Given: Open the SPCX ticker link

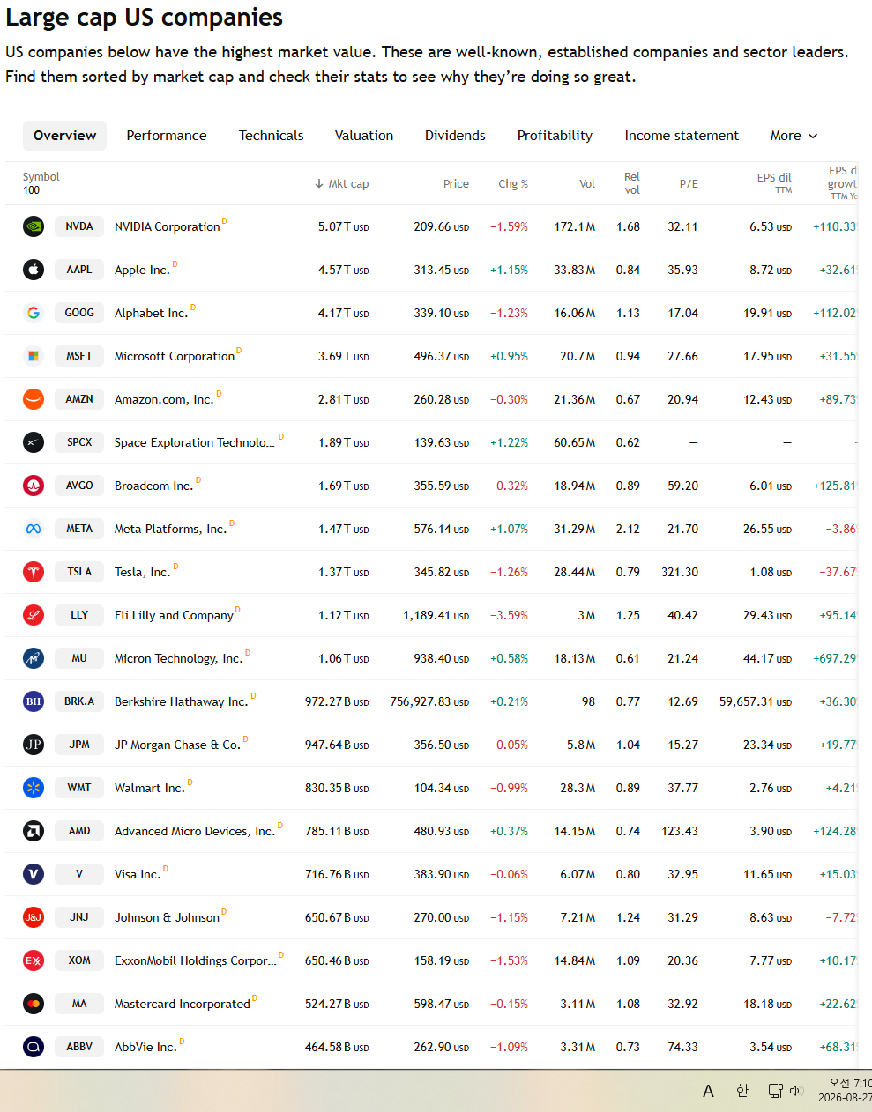Looking at the screenshot, I should (x=79, y=442).
